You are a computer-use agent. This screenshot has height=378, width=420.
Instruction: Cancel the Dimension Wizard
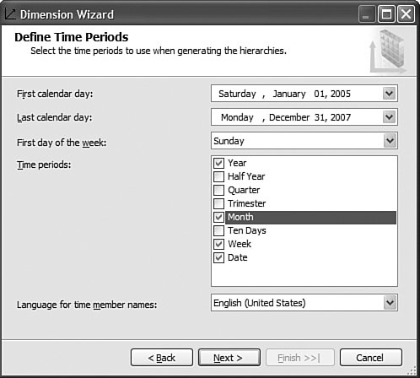click(x=370, y=358)
